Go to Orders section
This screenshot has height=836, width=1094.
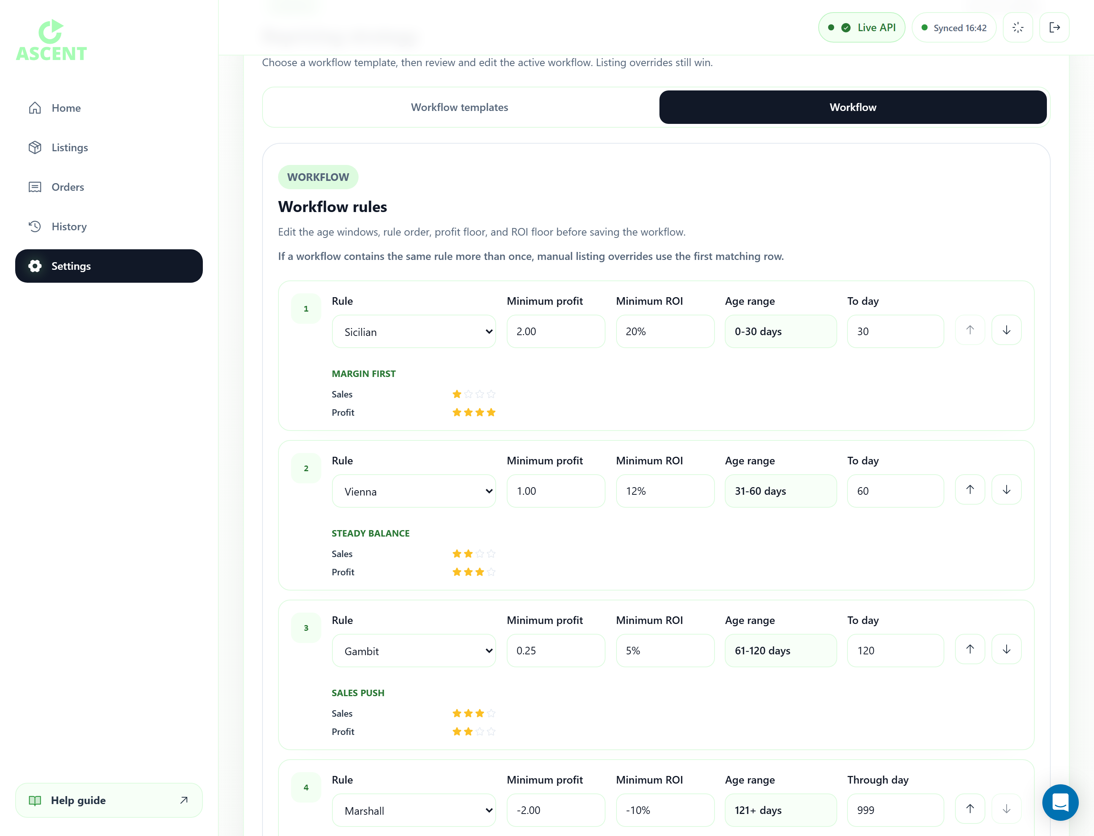coord(109,187)
